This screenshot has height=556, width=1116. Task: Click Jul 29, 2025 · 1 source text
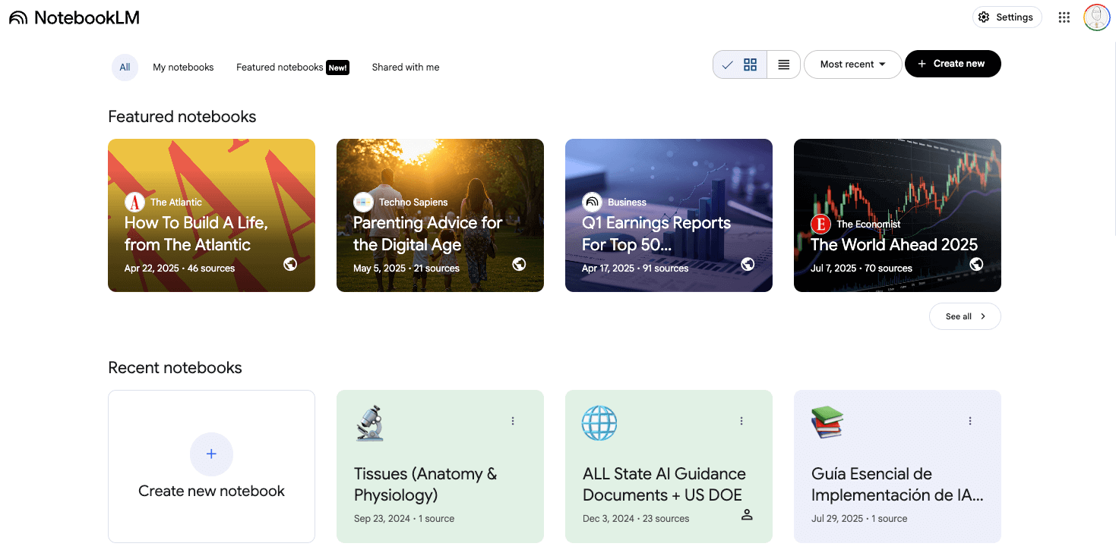coord(859,519)
